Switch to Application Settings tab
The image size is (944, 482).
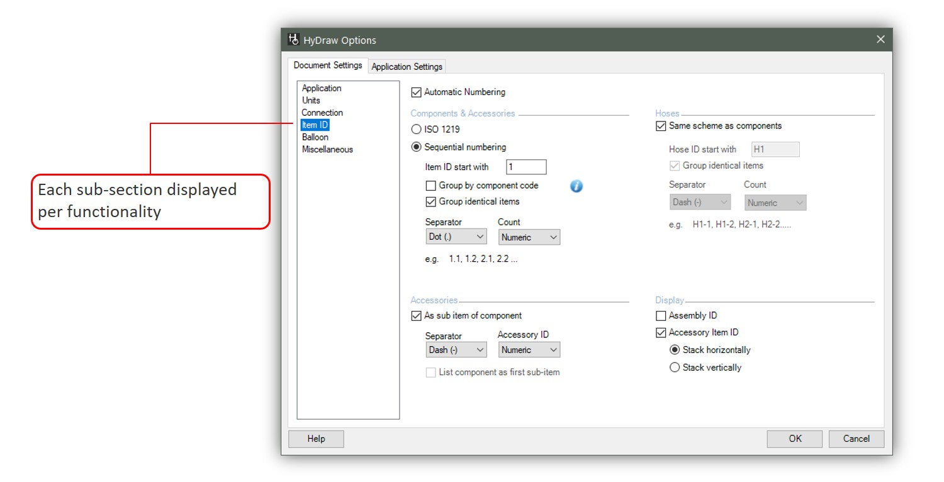click(407, 66)
